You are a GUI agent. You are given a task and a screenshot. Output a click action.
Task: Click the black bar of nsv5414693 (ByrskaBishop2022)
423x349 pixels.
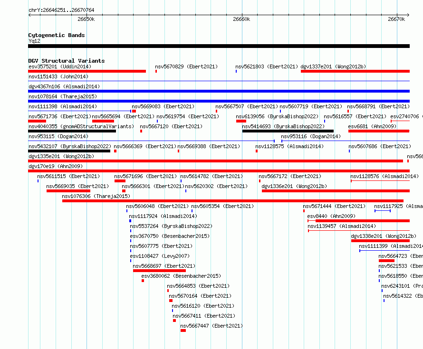[x=288, y=131]
